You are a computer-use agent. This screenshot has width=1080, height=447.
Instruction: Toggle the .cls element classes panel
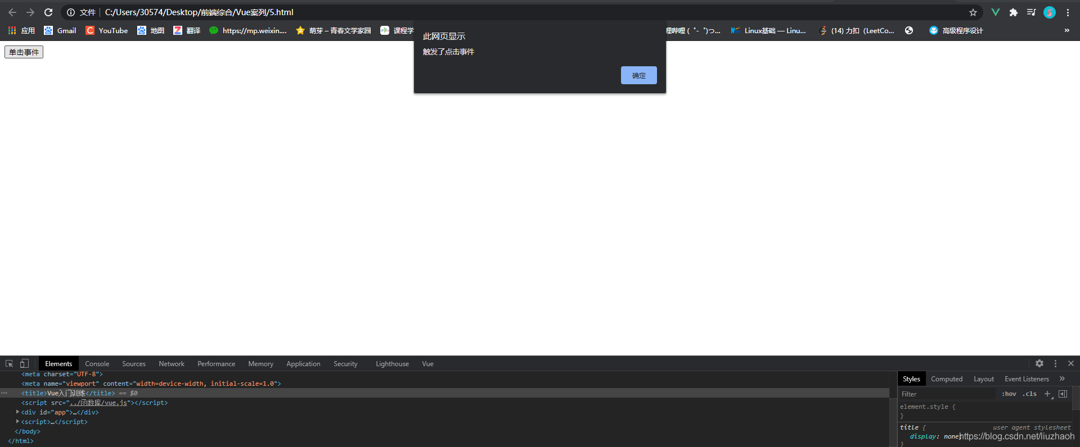tap(1029, 394)
